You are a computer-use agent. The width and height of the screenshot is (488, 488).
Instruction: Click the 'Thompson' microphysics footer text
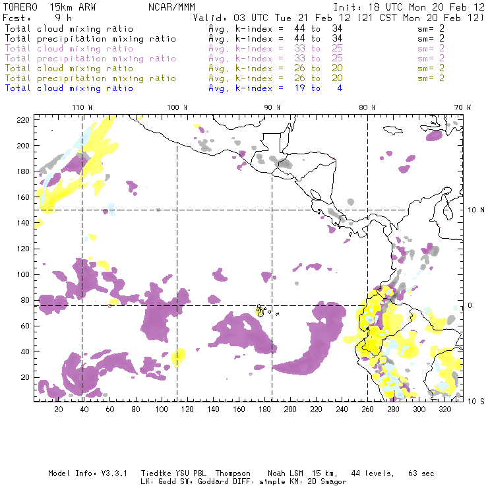(233, 473)
